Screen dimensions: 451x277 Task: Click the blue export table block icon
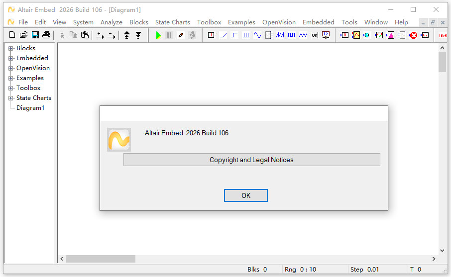[x=402, y=35]
